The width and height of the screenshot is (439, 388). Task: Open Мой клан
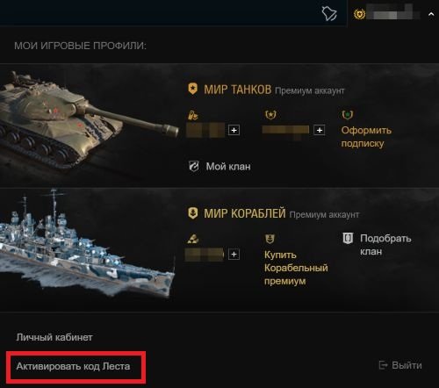tap(228, 167)
